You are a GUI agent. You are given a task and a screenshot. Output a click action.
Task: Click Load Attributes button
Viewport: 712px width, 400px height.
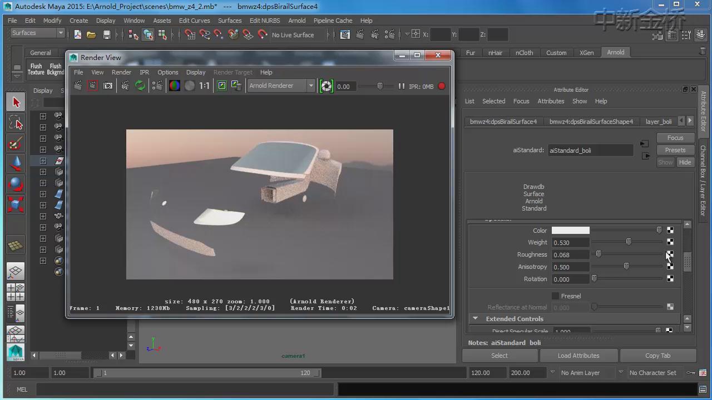pos(578,356)
